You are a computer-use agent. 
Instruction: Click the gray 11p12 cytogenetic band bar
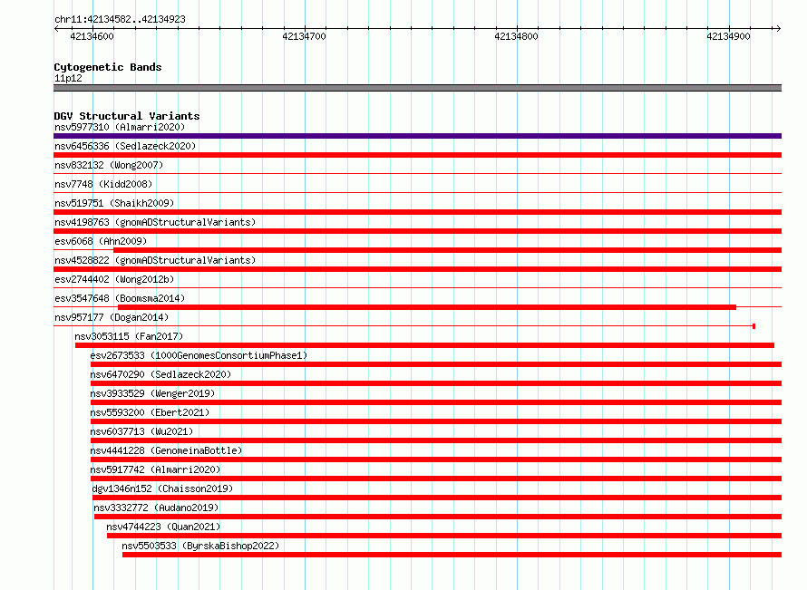(417, 88)
